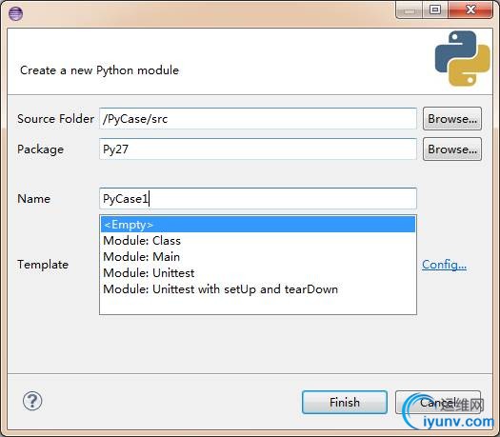Click into the Package input field
Viewport: 500px width, 437px height.
258,149
